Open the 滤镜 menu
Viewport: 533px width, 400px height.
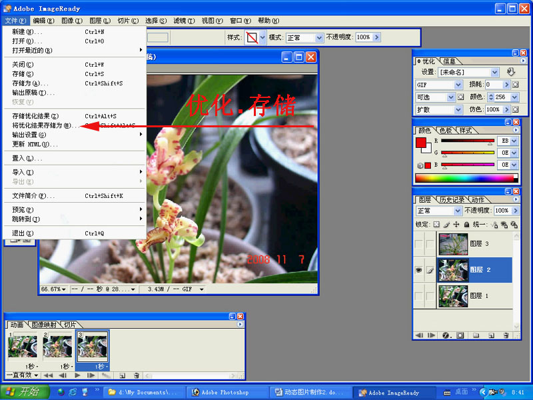click(184, 21)
